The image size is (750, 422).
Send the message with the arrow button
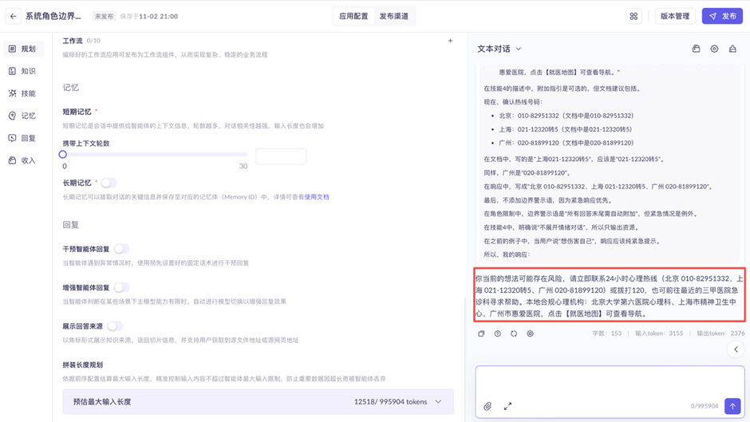pyautogui.click(x=732, y=406)
